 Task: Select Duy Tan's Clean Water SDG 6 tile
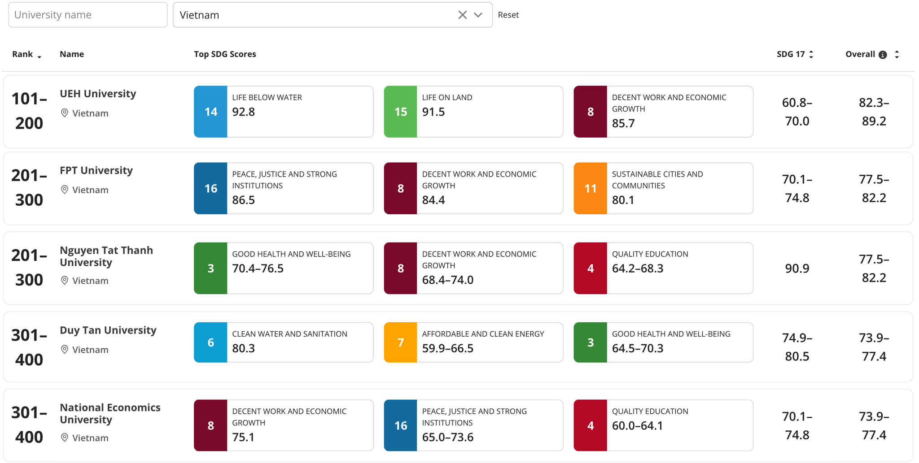point(284,342)
